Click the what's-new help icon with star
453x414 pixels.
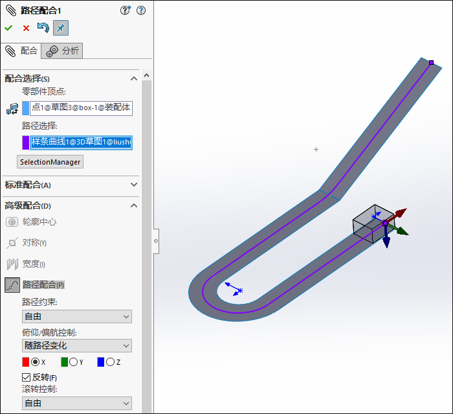[126, 10]
